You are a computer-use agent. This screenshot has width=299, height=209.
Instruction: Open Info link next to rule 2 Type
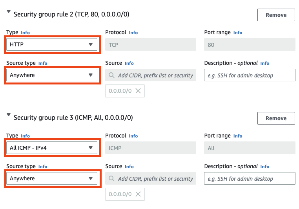tap(26, 33)
